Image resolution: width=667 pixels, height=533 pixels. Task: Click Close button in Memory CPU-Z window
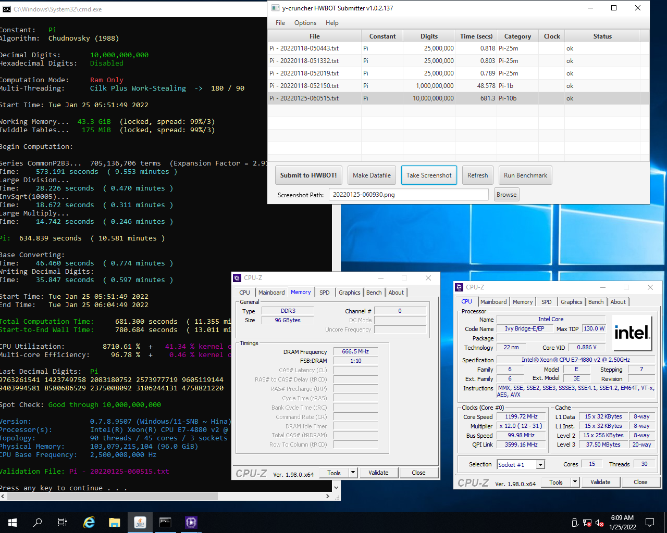(418, 473)
